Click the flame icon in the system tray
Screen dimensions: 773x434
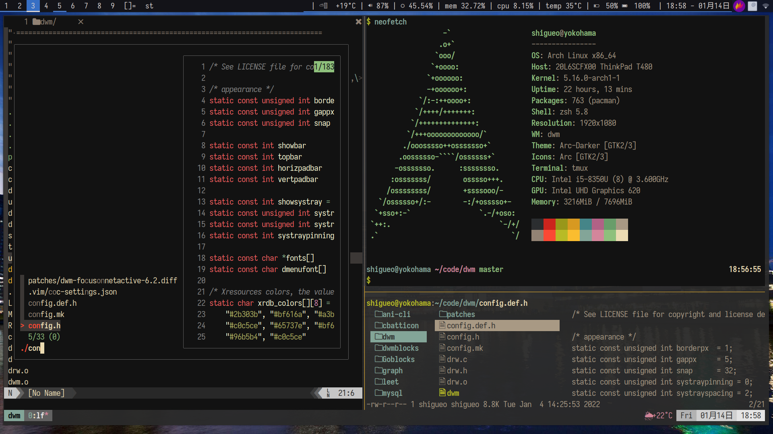pyautogui.click(x=739, y=6)
